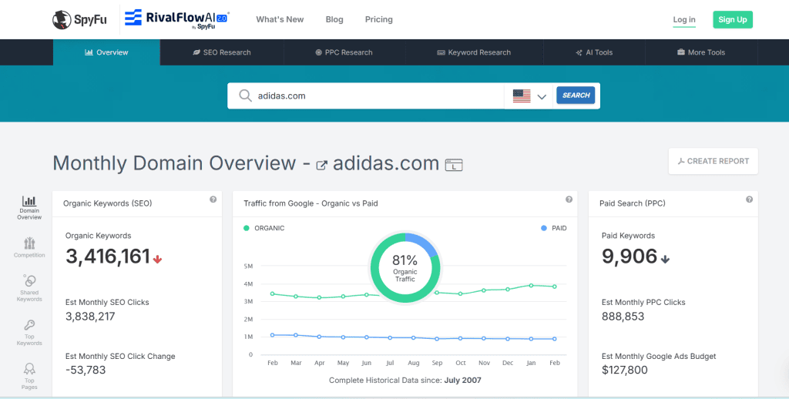Screen dimensions: 789x399
Task: Select Domain Overview sidebar icon
Action: click(x=29, y=208)
